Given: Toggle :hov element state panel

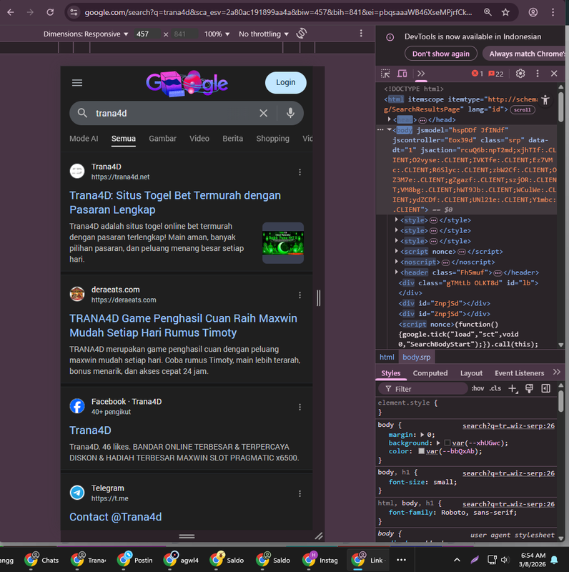Looking at the screenshot, I should [x=478, y=388].
